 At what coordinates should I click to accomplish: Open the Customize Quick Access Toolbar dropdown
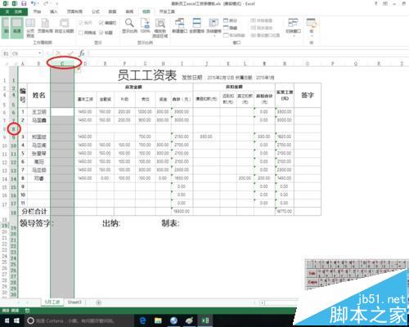coord(56,4)
